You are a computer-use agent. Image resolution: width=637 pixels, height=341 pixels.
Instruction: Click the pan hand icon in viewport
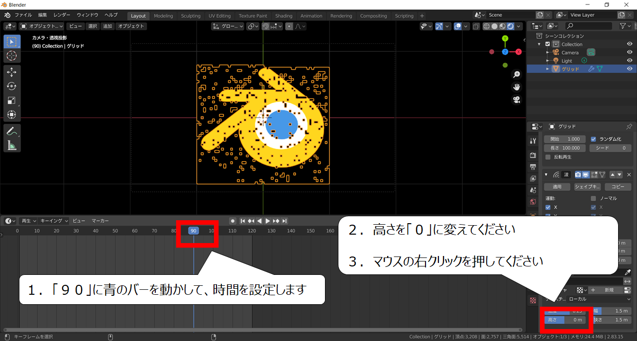517,87
